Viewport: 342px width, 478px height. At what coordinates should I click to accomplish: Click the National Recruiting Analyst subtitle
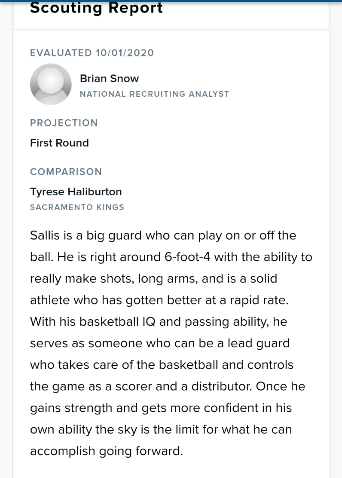click(154, 94)
